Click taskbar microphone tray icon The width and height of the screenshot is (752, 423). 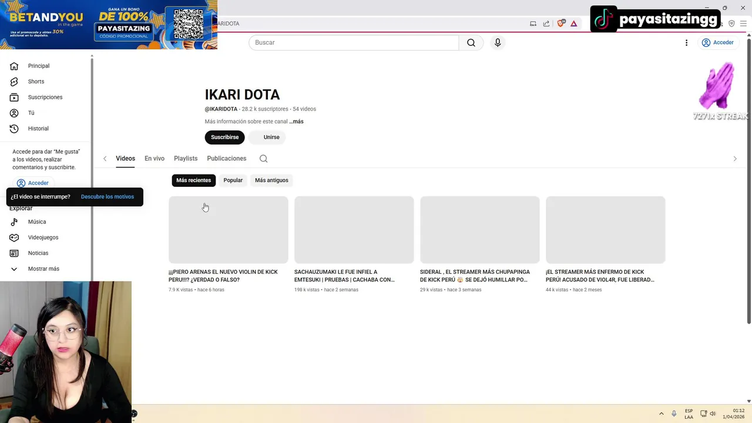click(x=674, y=414)
